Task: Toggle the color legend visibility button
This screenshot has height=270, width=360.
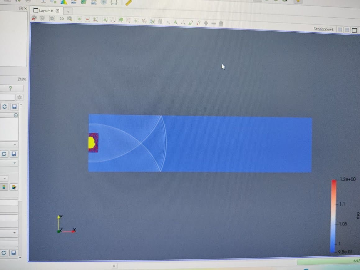Action: (x=4, y=187)
